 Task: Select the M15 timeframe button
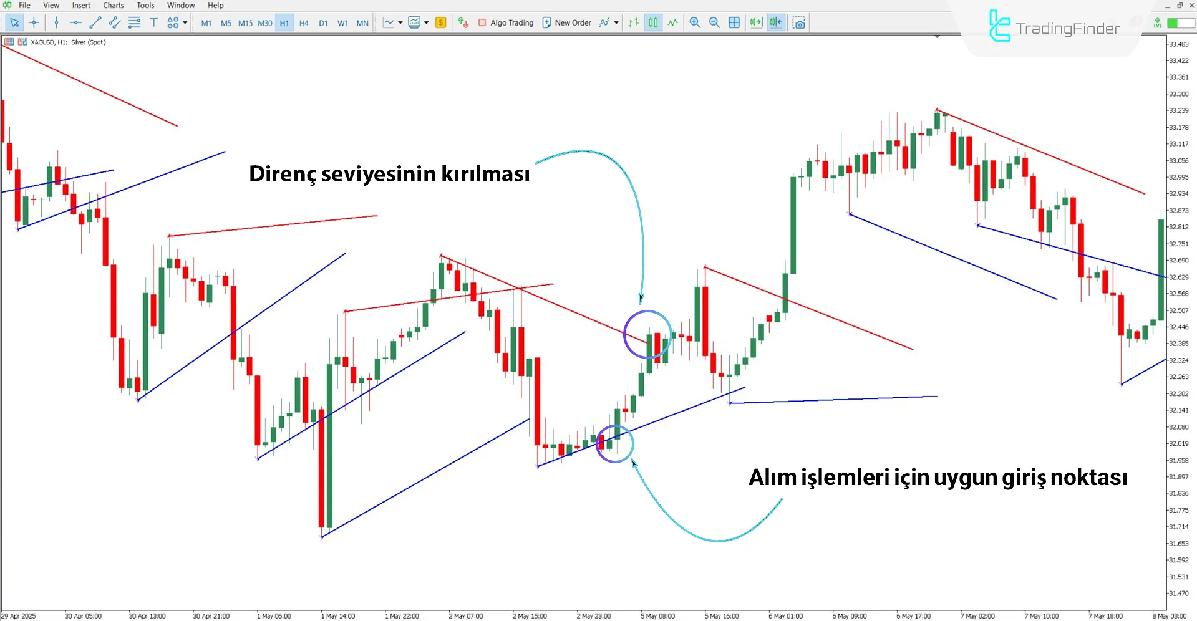[245, 23]
